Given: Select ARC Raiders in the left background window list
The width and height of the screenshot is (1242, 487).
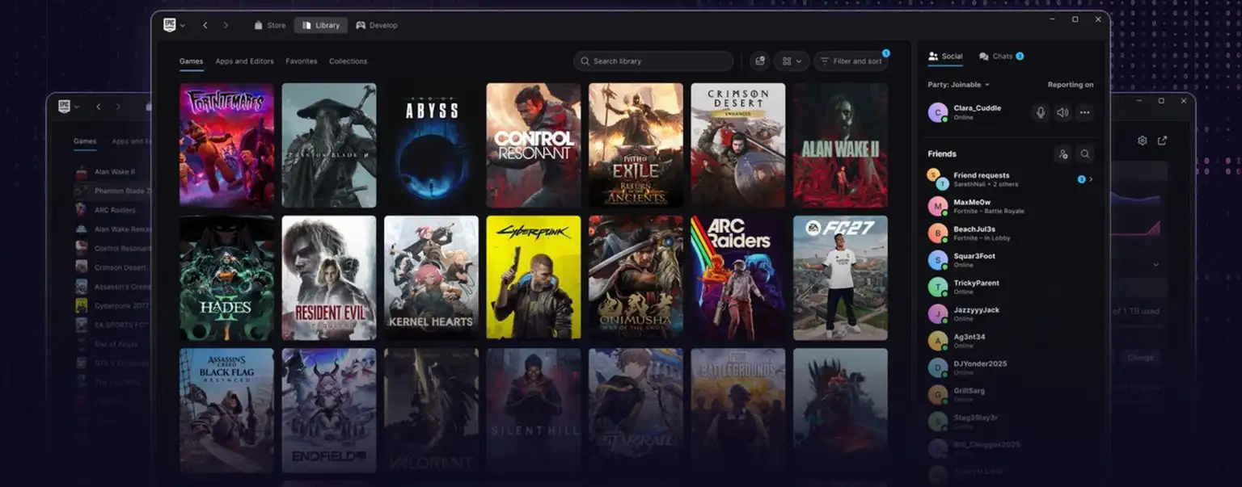Looking at the screenshot, I should [112, 210].
